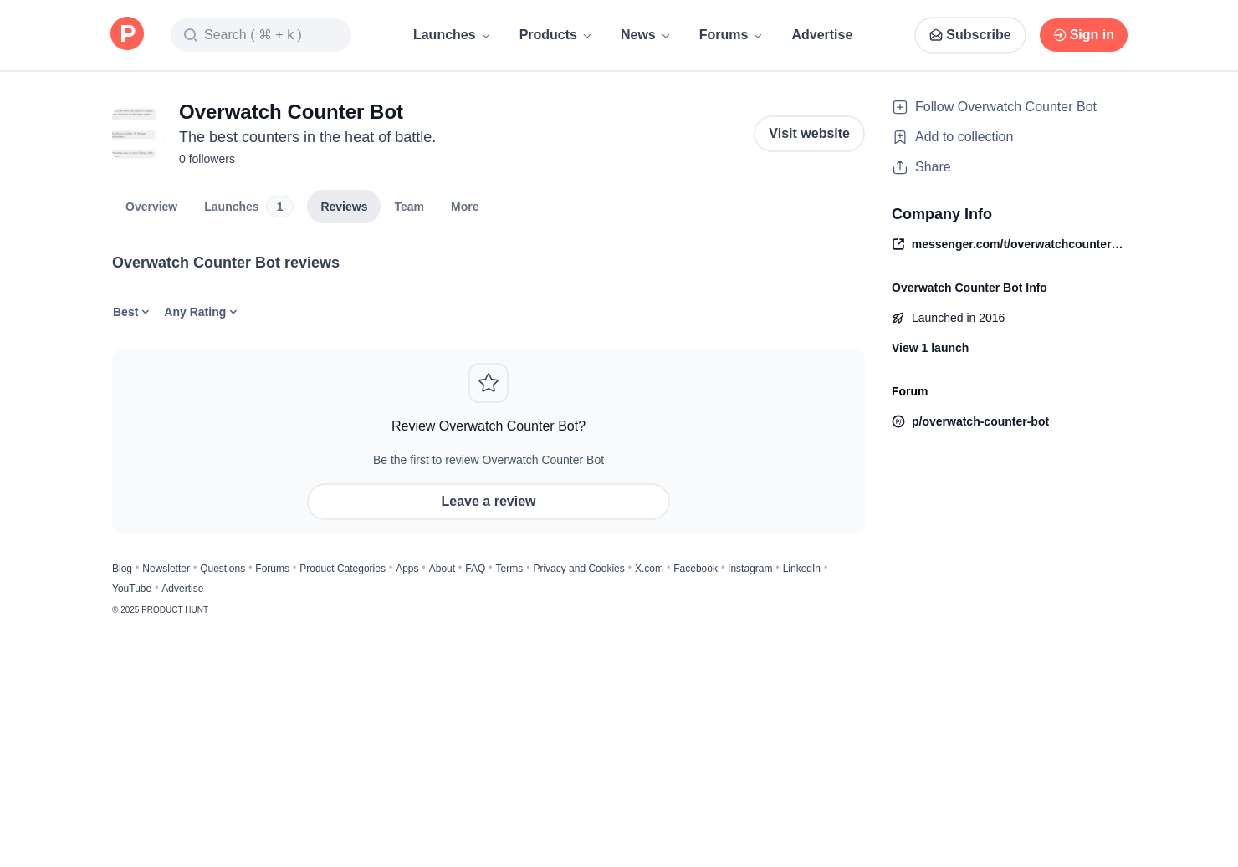Expand the Launches menu
This screenshot has width=1238, height=867.
[x=452, y=35]
